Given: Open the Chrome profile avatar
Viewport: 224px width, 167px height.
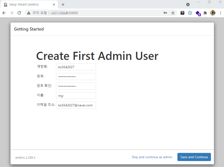Looking at the screenshot, I should click(213, 13).
